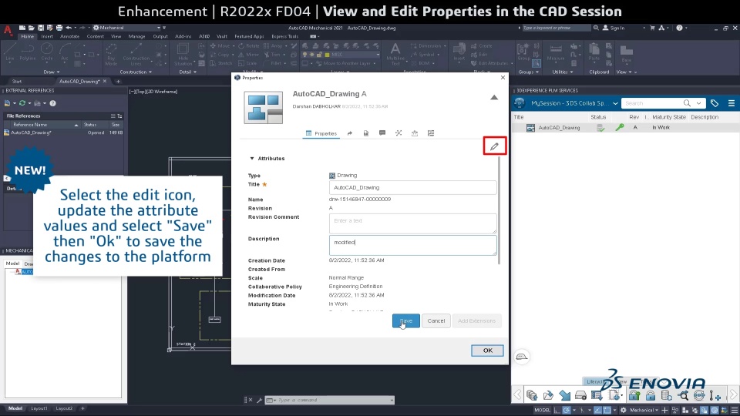Screen dimensions: 740x416
Task: Click the Maturity State column header
Action: (x=669, y=117)
